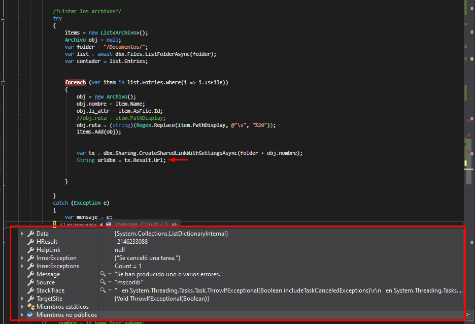This screenshot has width=475, height=324.
Task: Click the highlighted foreach keyword
Action: (75, 82)
